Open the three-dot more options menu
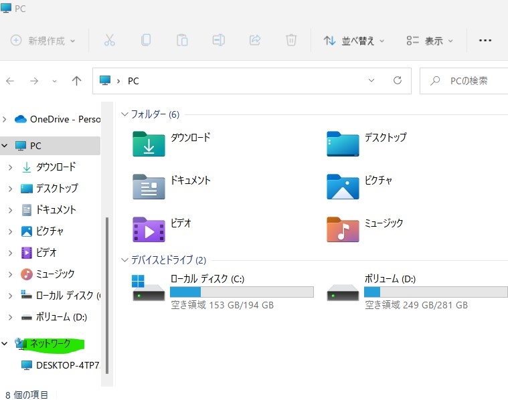 [485, 41]
